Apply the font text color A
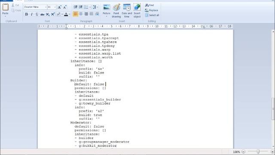The image size is (275, 155). click(x=66, y=14)
